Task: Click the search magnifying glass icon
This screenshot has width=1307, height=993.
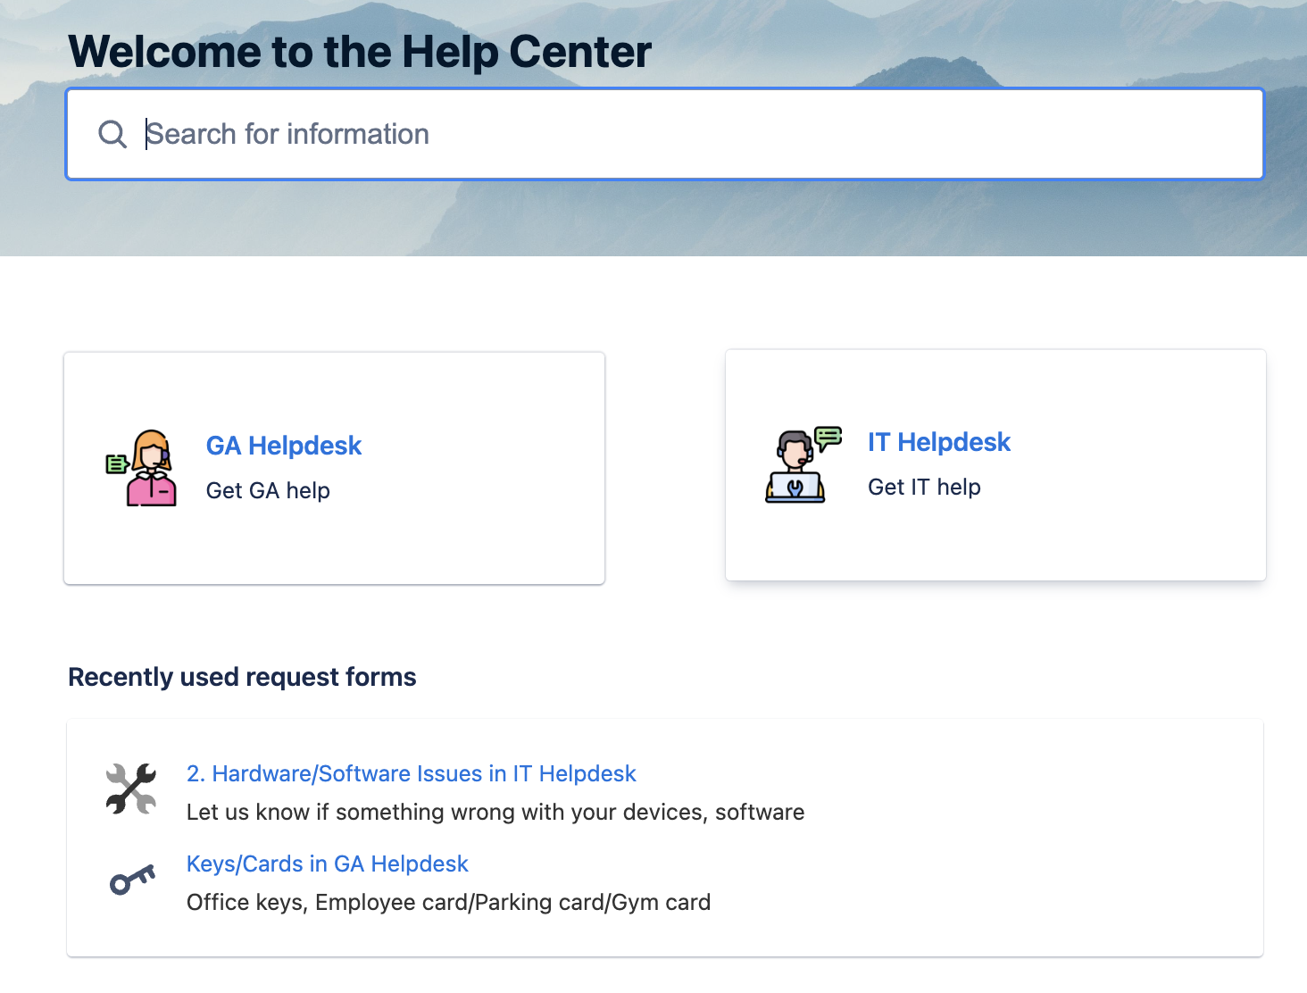Action: 112,133
